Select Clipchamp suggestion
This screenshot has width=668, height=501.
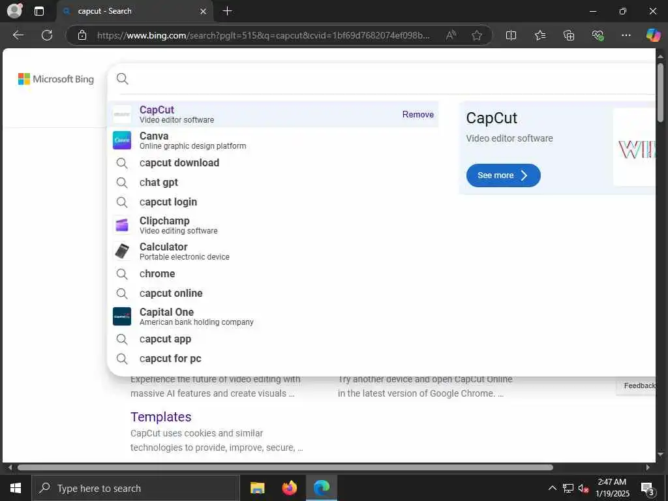(273, 225)
